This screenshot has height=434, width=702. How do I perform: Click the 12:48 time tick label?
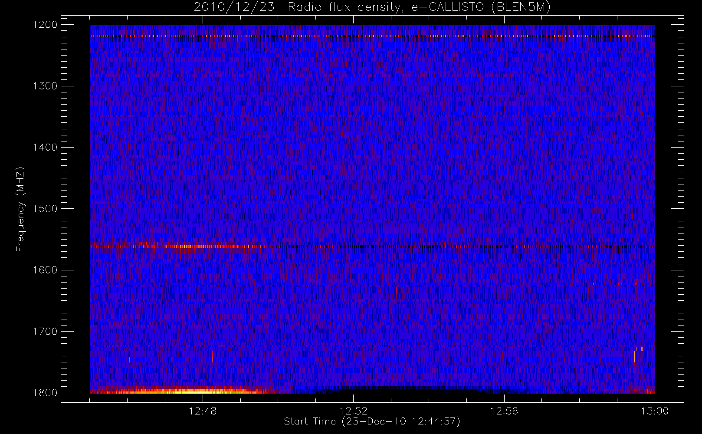point(203,411)
